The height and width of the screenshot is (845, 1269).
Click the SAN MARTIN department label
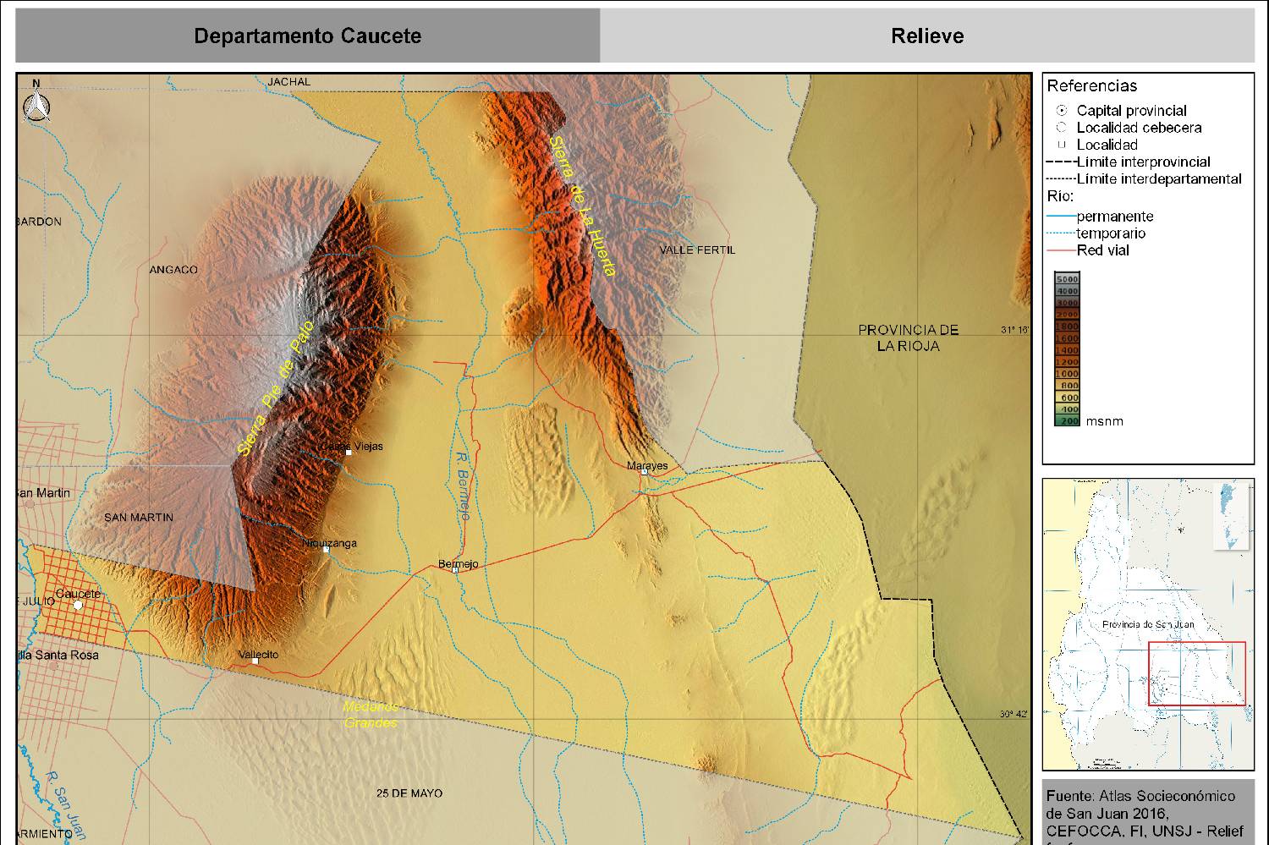[x=139, y=517]
